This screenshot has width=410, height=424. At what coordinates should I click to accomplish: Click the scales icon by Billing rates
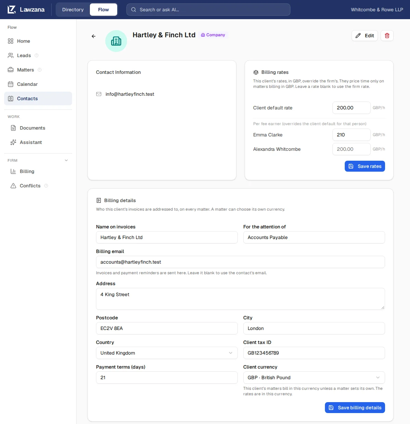pyautogui.click(x=256, y=72)
